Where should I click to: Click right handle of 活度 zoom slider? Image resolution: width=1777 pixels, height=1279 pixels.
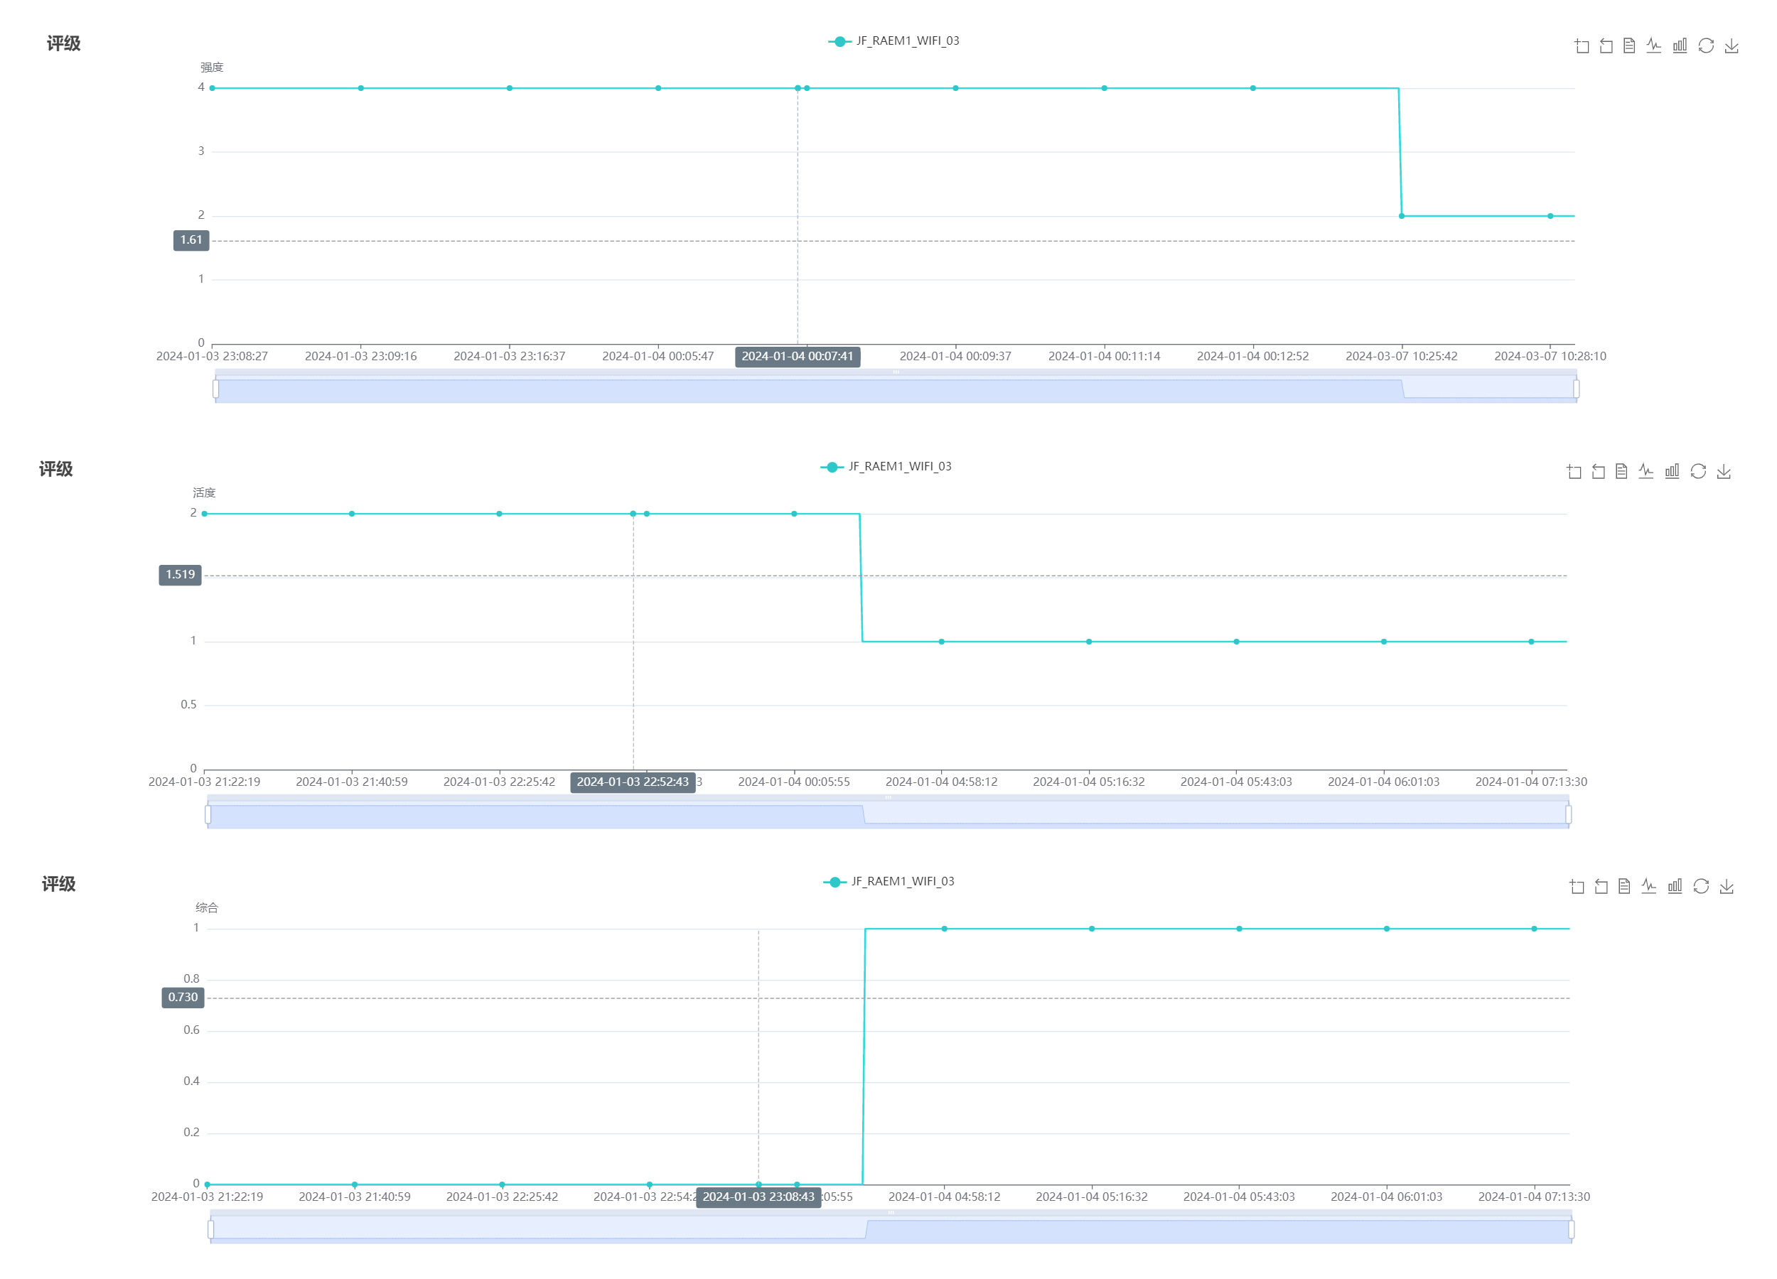click(x=1569, y=815)
